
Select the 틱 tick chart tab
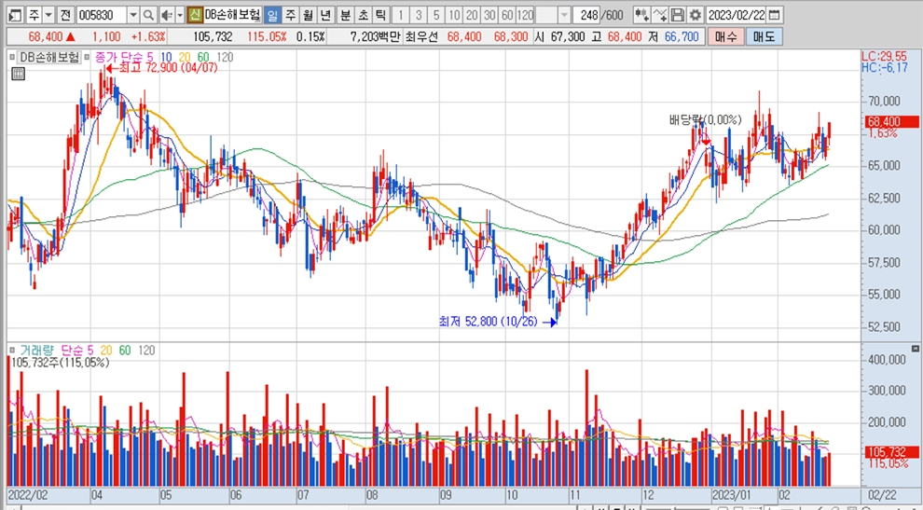pos(380,16)
